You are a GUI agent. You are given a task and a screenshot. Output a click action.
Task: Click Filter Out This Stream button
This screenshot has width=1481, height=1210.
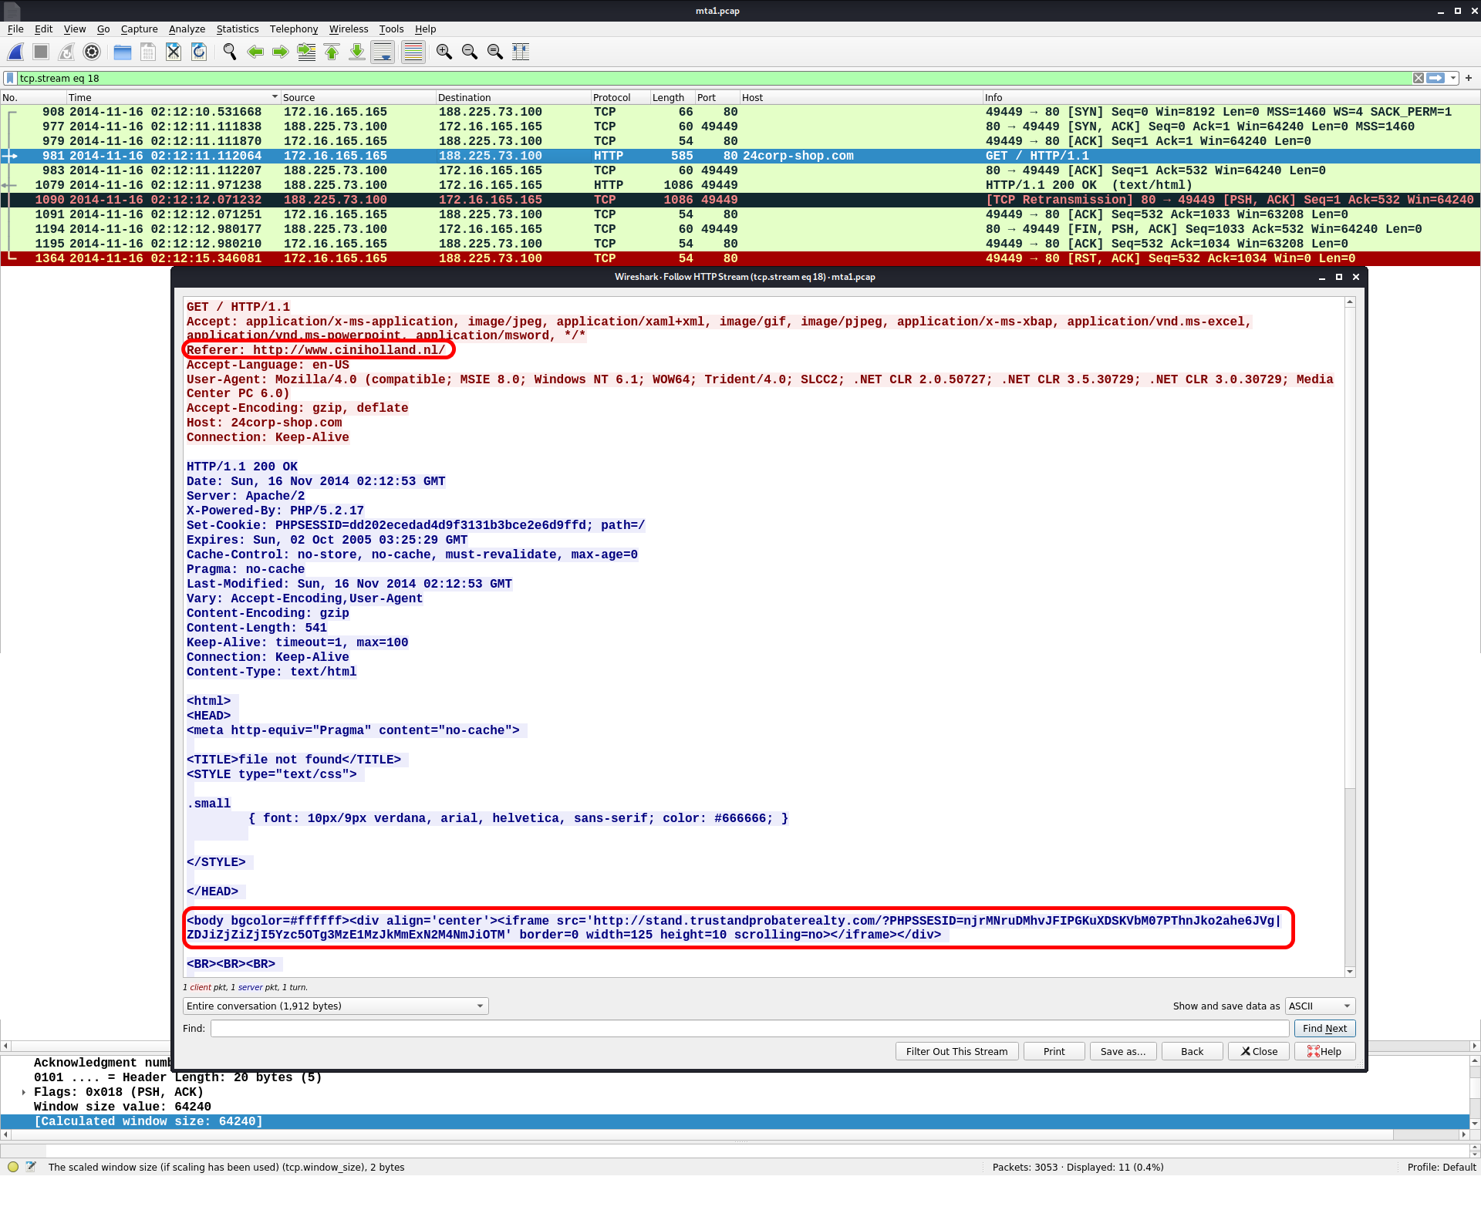(x=956, y=1051)
